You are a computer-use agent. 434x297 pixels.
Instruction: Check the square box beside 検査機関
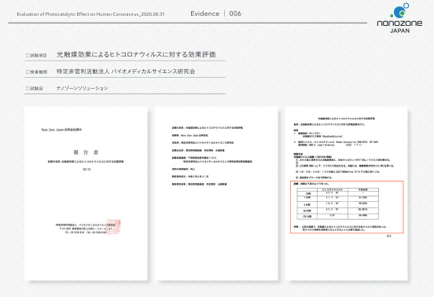tap(28, 72)
